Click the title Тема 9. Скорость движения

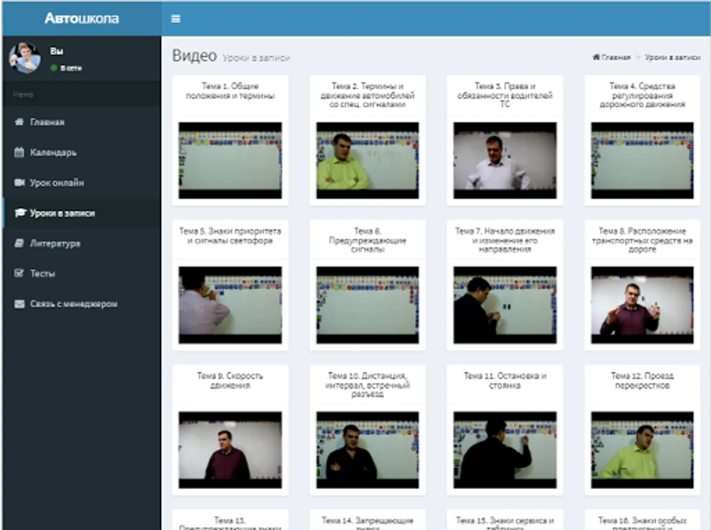[230, 380]
